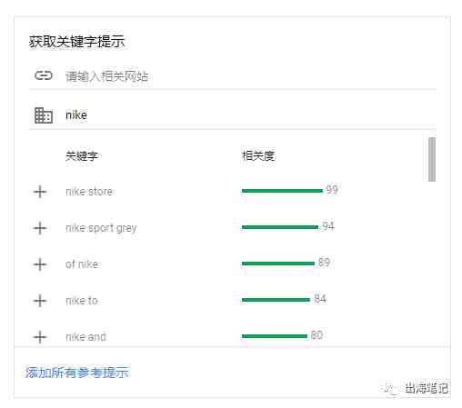The height and width of the screenshot is (408, 462).
Task: Add keyword 'nike store' with plus icon
Action: click(x=40, y=192)
